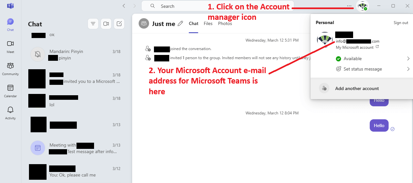This screenshot has width=413, height=183.
Task: Open My Microsoft account link
Action: [x=357, y=47]
